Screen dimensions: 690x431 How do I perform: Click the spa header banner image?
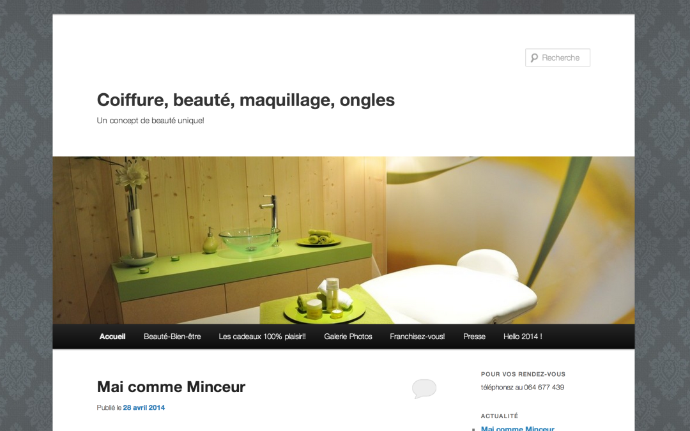tap(344, 240)
